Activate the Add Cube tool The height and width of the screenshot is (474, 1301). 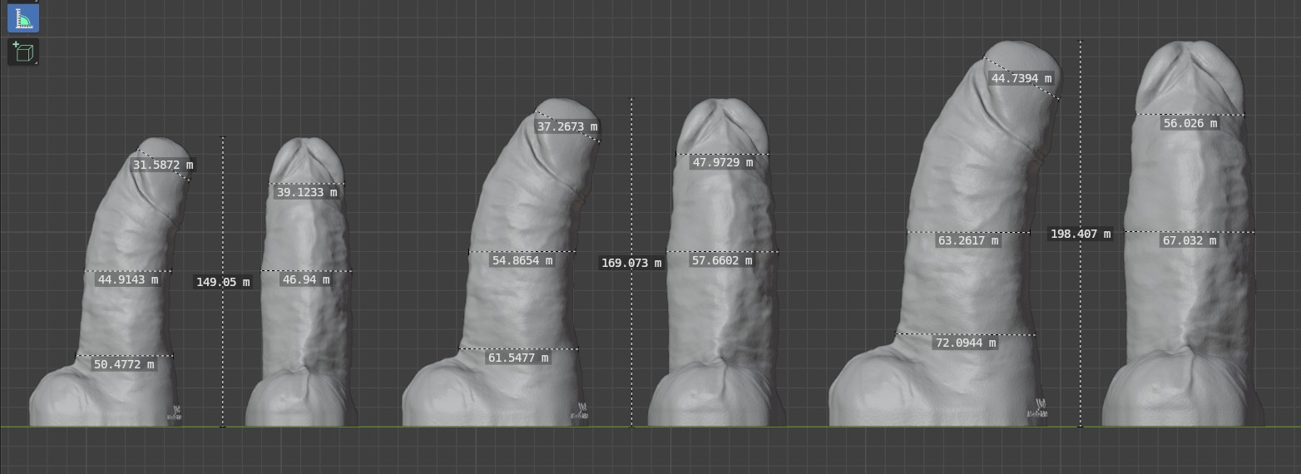(22, 52)
